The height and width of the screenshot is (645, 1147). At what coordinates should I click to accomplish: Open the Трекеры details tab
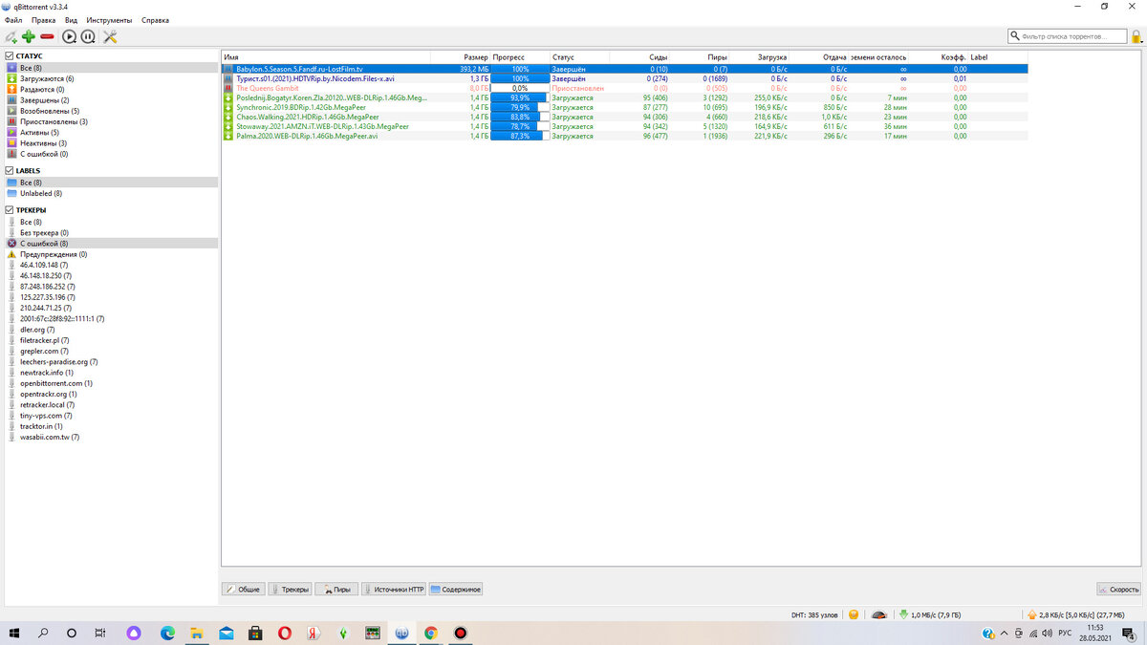(290, 590)
